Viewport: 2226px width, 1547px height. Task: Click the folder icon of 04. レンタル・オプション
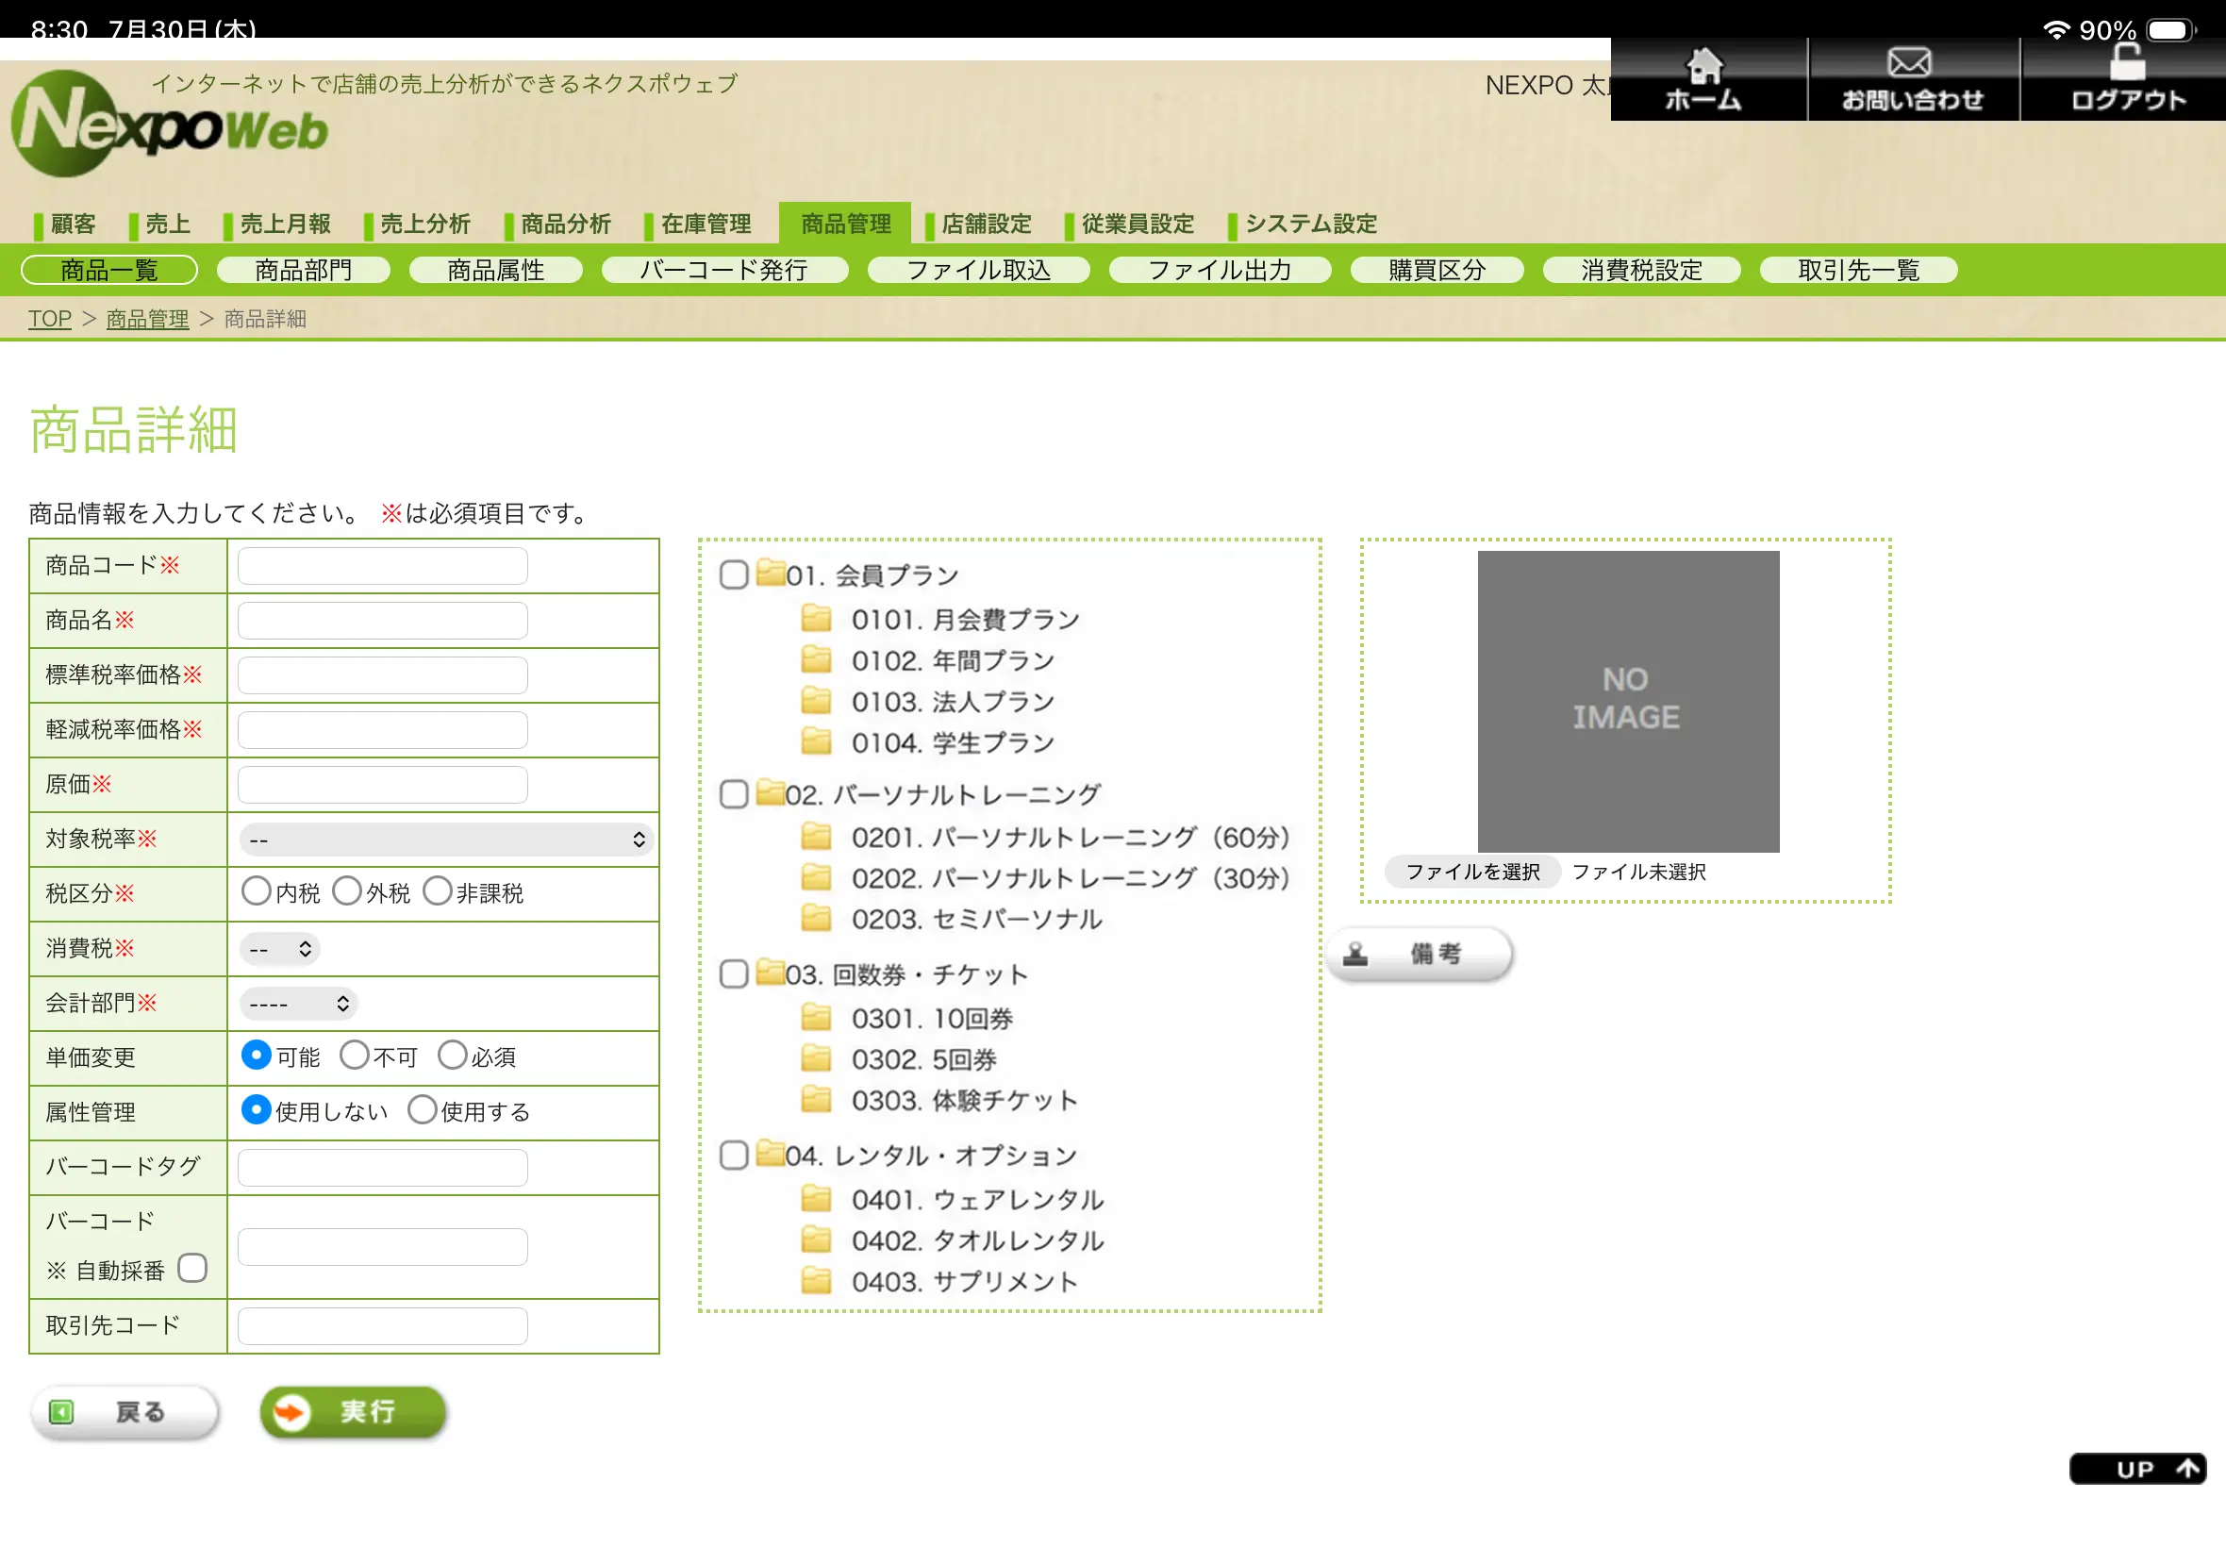[771, 1153]
